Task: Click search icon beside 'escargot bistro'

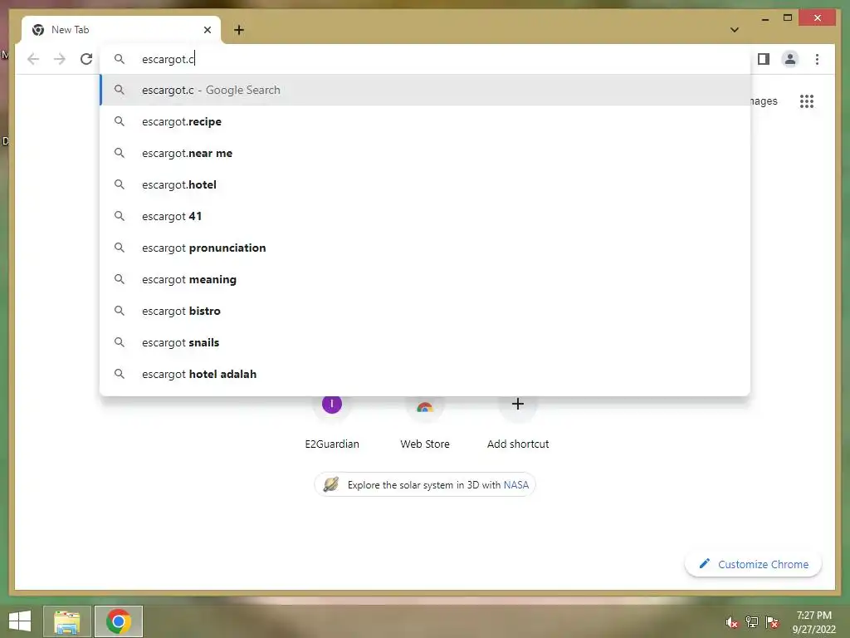Action: [x=120, y=311]
